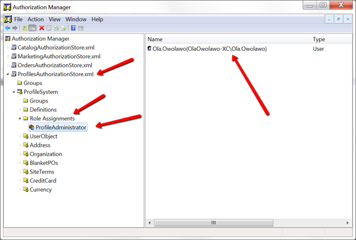This screenshot has height=240, width=356.
Task: Click the MMC icon left of File
Action: [8, 19]
